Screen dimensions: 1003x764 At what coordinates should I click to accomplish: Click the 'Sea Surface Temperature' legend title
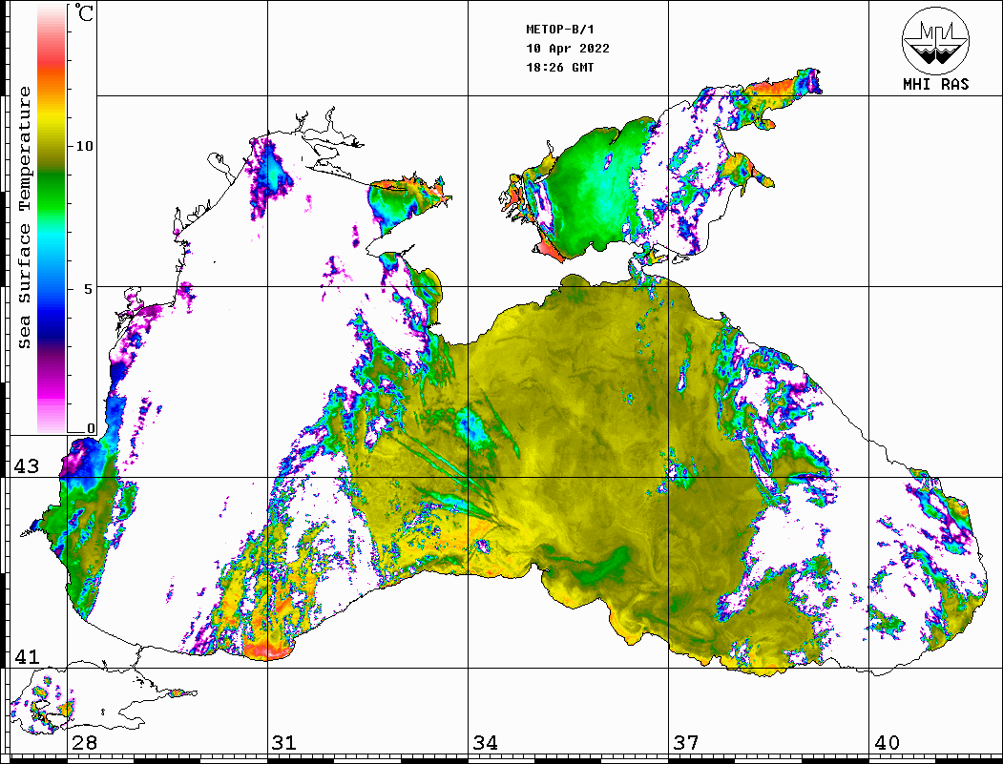pyautogui.click(x=24, y=217)
